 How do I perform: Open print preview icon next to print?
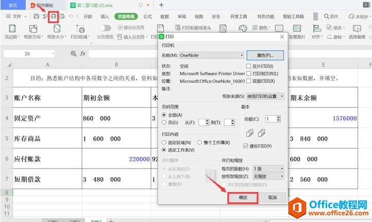click(x=62, y=16)
